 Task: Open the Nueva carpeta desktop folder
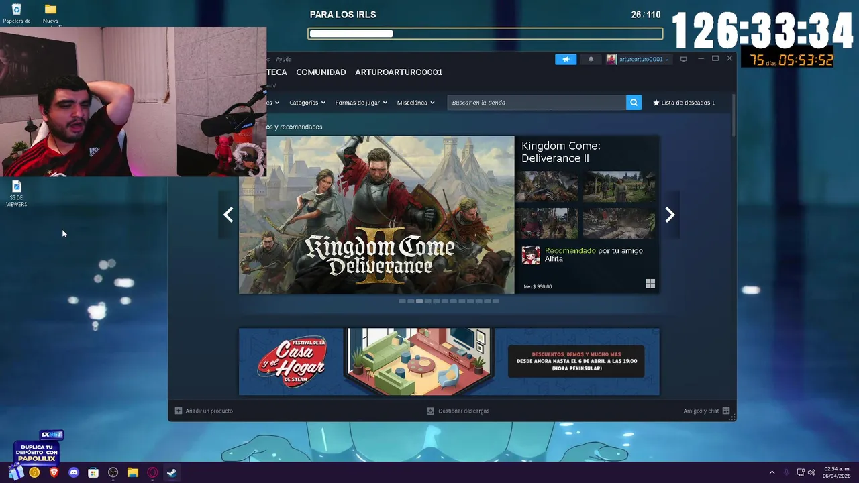[x=50, y=13]
